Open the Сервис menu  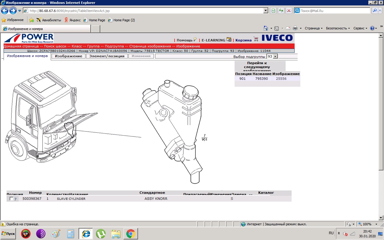(360, 28)
